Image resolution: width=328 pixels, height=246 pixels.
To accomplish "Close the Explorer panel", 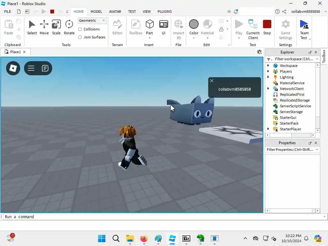I will click(316, 52).
